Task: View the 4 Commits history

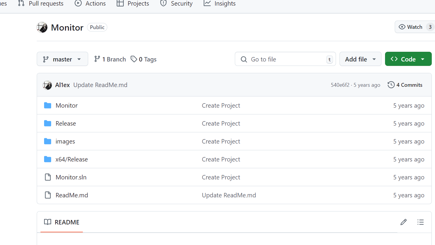Action: pos(405,85)
